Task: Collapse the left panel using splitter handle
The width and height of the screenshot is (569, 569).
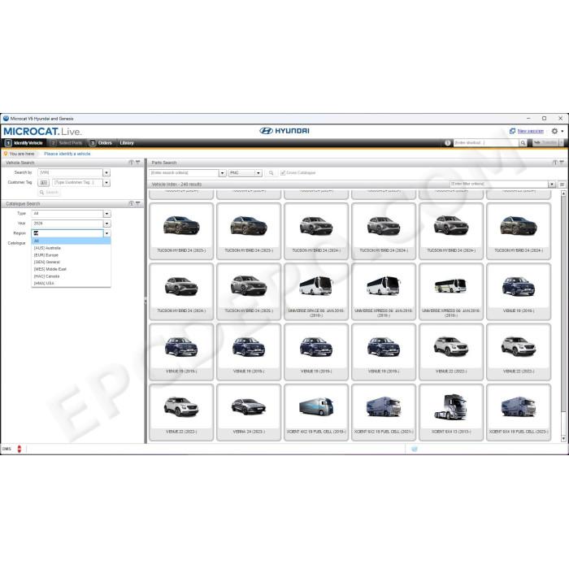Action: tap(146, 302)
